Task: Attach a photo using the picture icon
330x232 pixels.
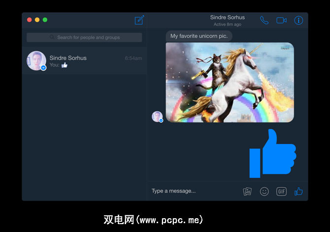Action: pyautogui.click(x=247, y=191)
